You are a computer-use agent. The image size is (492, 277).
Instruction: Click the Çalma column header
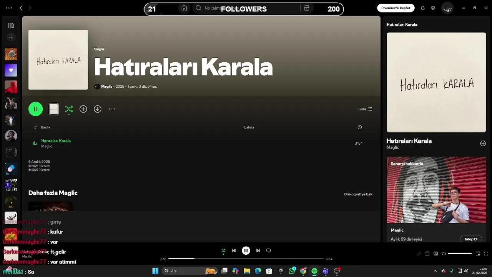tap(249, 127)
